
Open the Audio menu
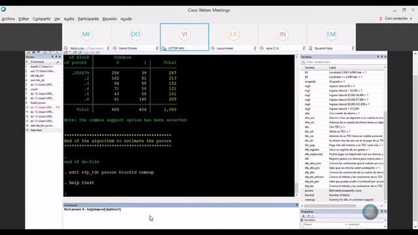point(69,19)
